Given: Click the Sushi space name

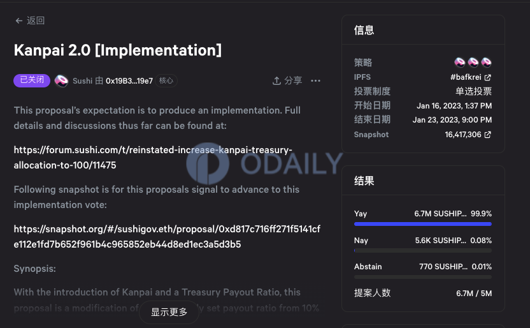Looking at the screenshot, I should pyautogui.click(x=82, y=81).
